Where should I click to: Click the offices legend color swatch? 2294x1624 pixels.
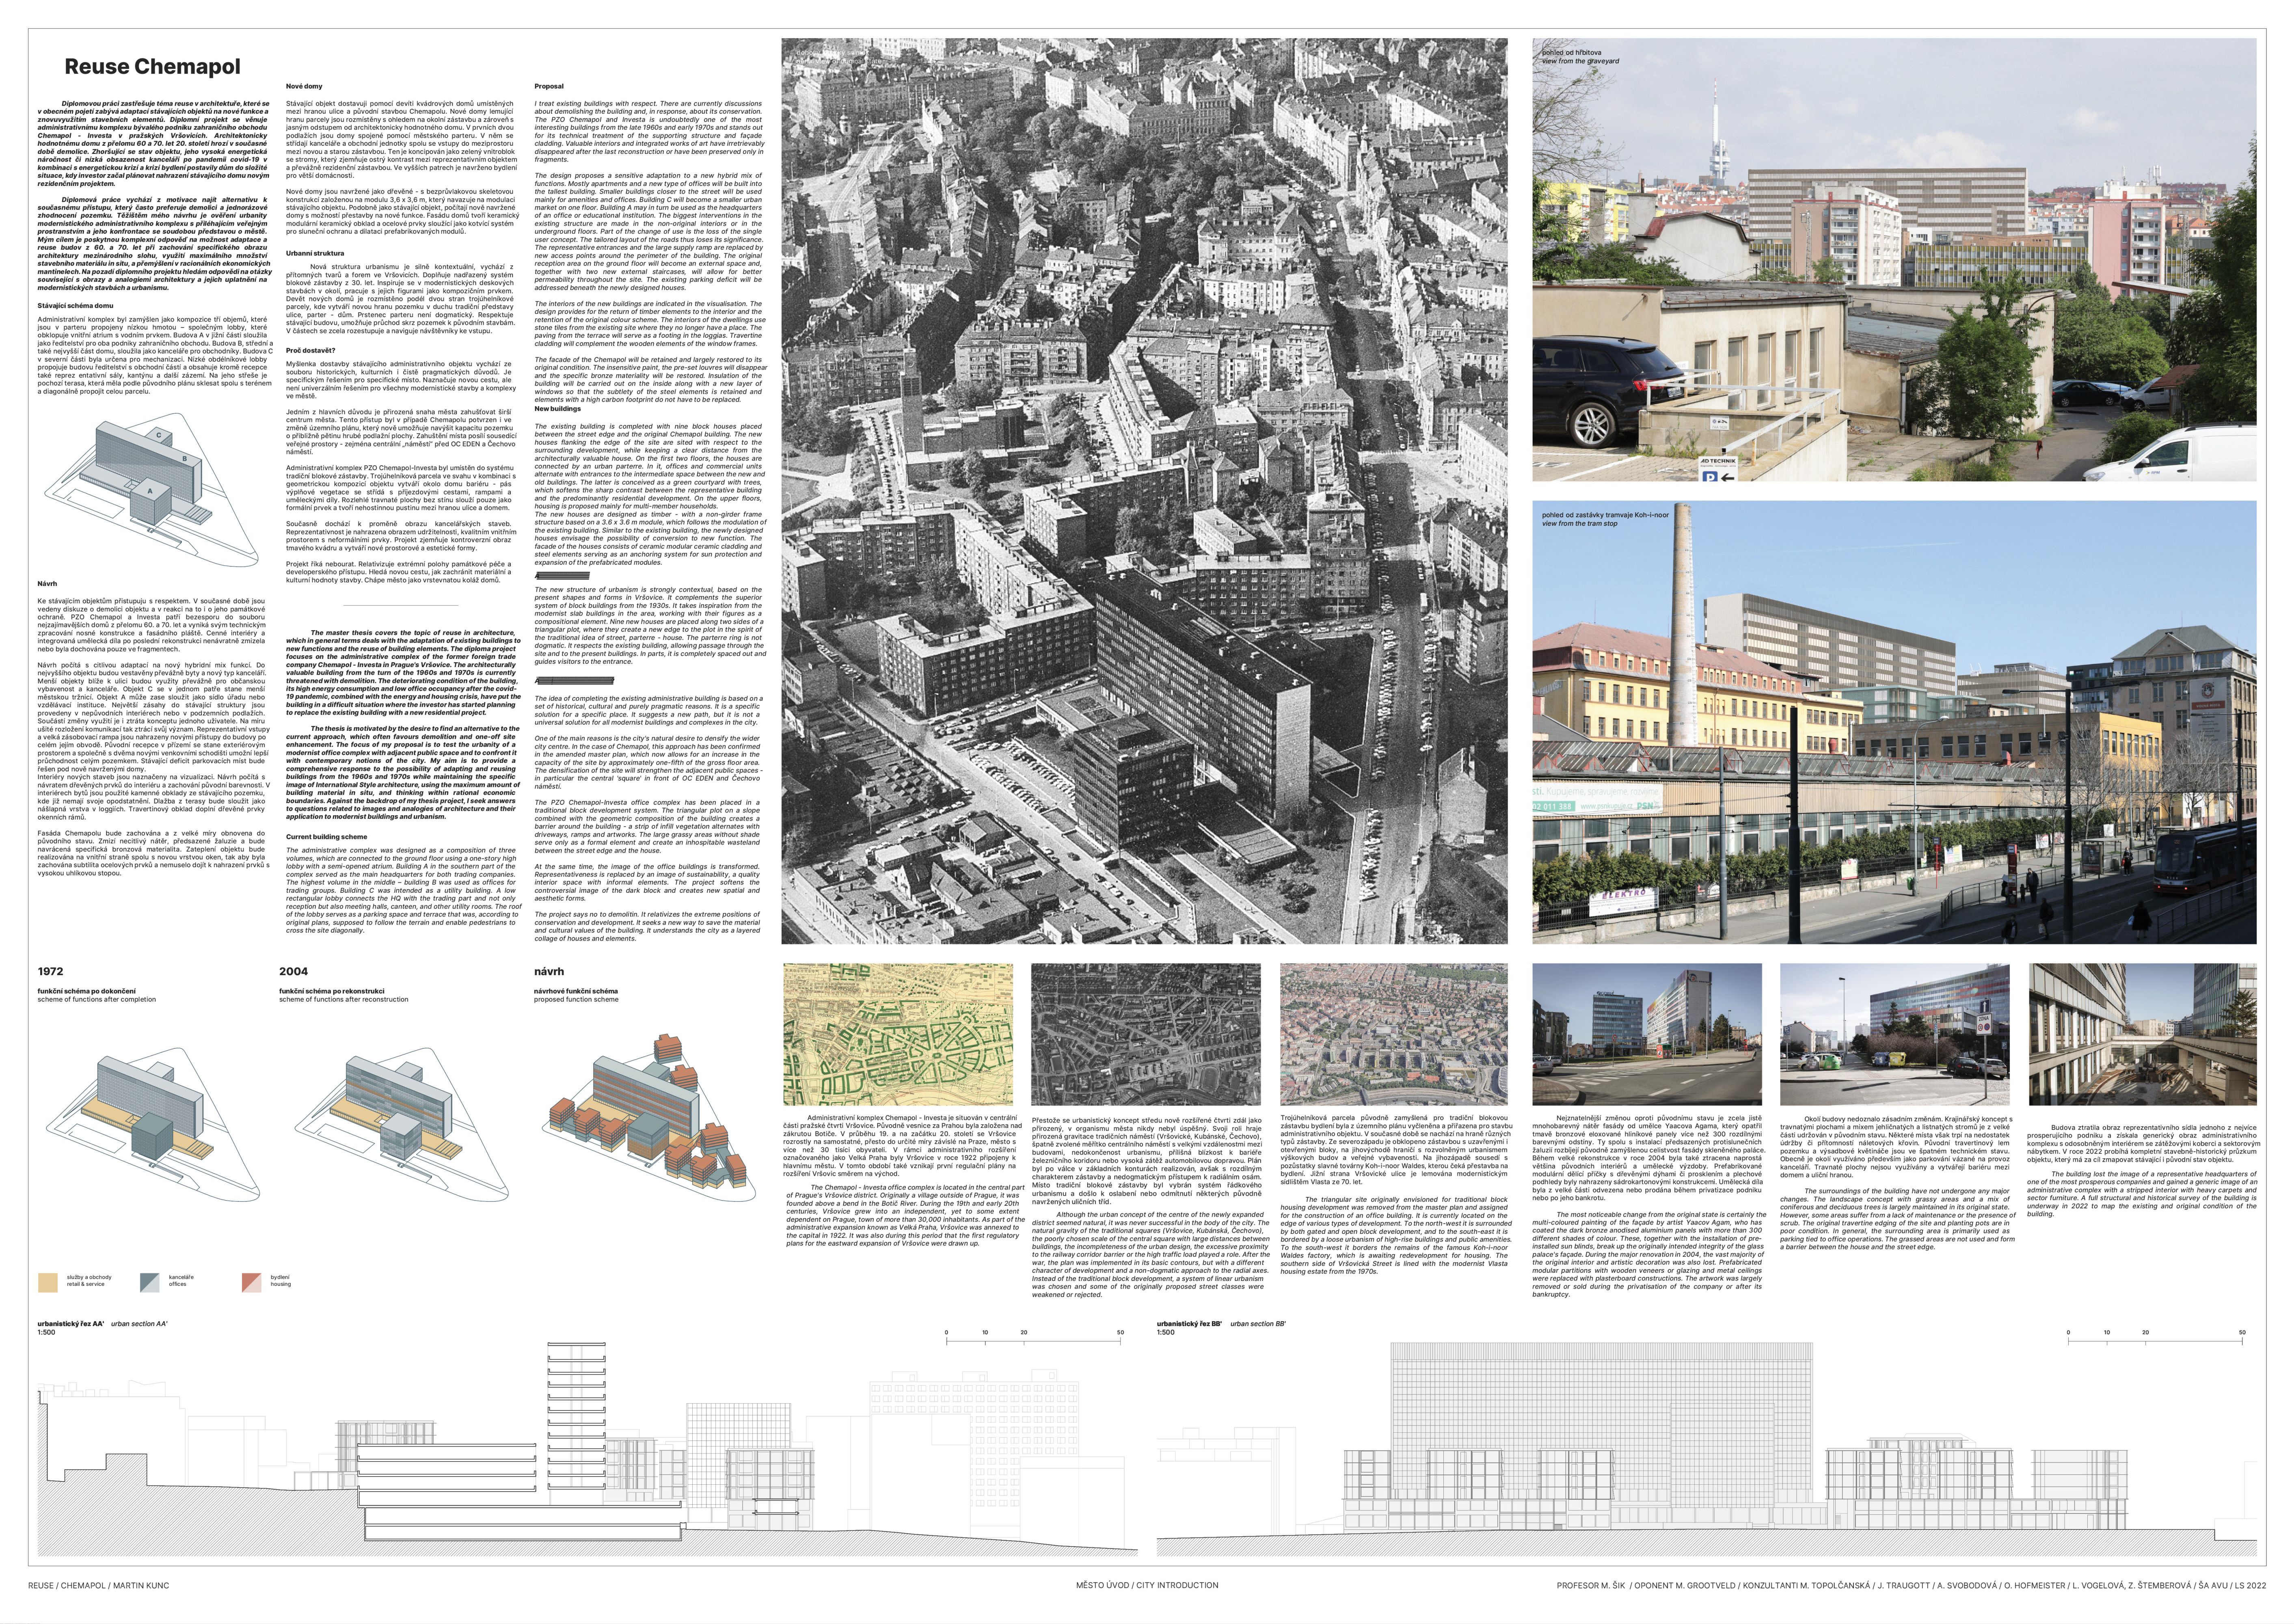click(149, 1282)
